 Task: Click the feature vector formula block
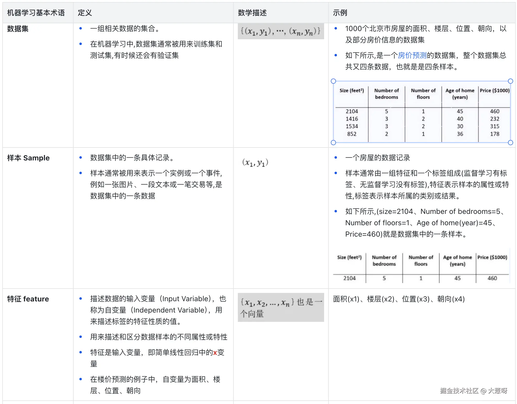pos(280,307)
